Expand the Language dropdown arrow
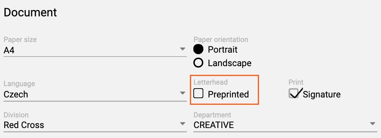The width and height of the screenshot is (381, 138). click(x=182, y=93)
